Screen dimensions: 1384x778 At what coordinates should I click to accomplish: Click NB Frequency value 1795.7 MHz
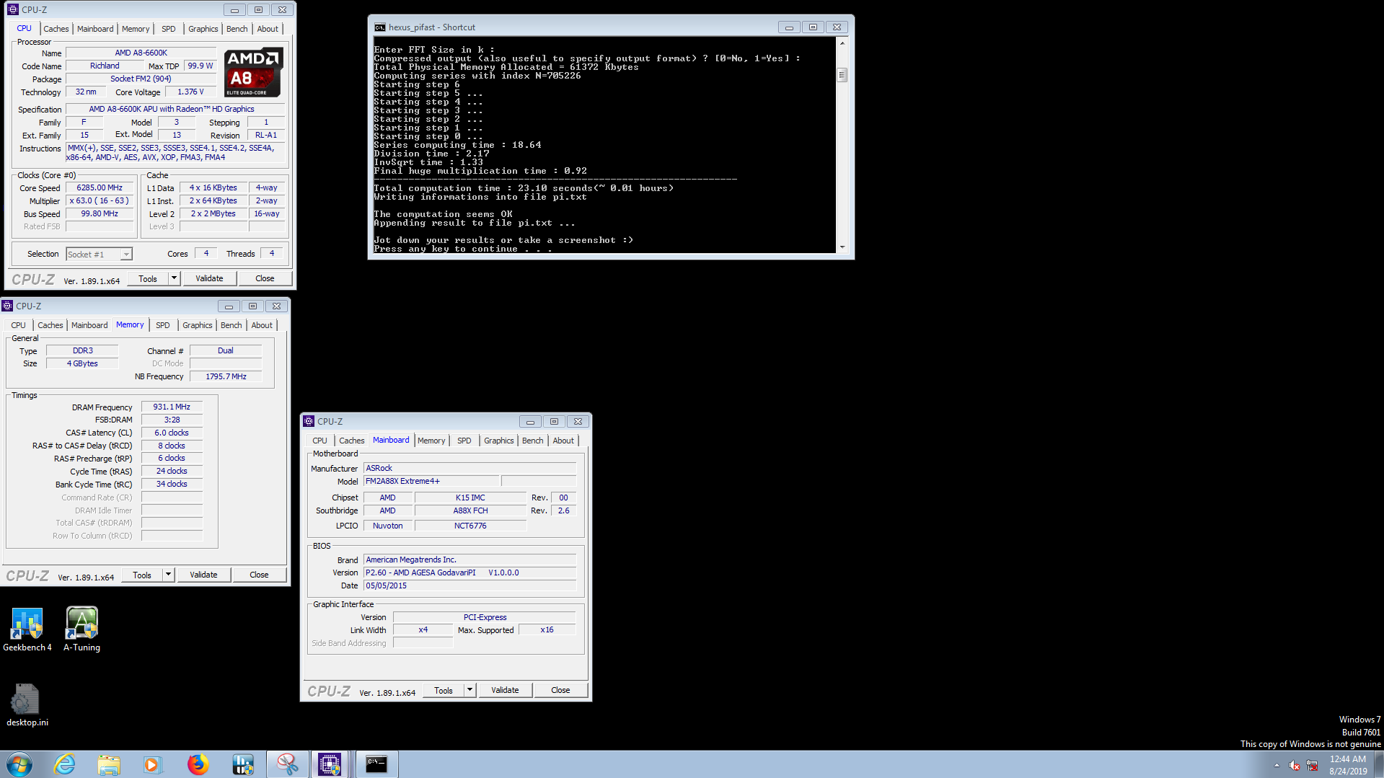pos(226,376)
